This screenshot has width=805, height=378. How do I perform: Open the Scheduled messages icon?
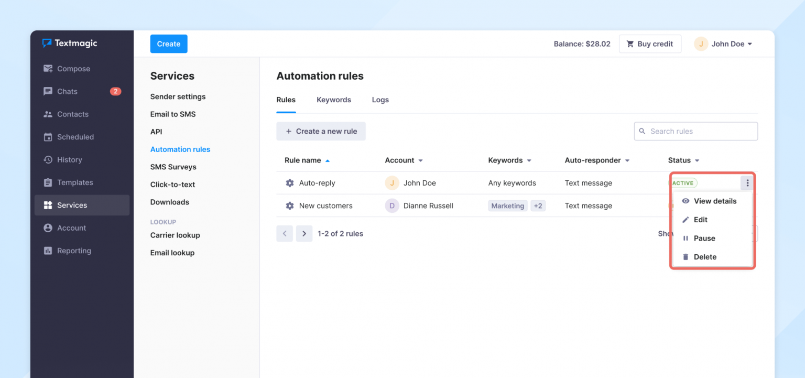pyautogui.click(x=48, y=137)
